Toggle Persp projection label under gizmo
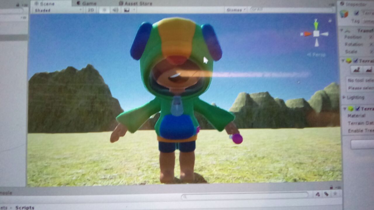The image size is (374, 210). tap(317, 55)
